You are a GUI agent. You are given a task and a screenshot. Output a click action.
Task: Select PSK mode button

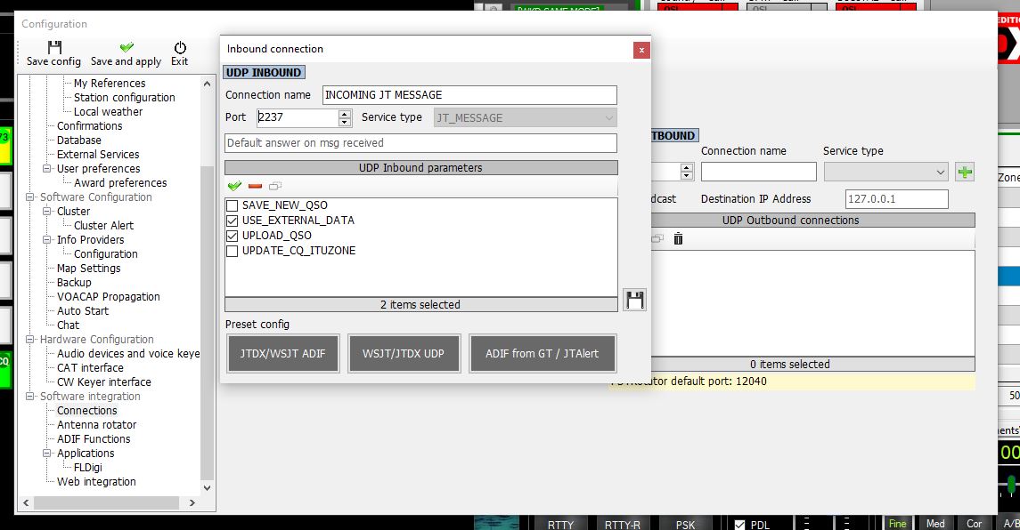coord(686,524)
